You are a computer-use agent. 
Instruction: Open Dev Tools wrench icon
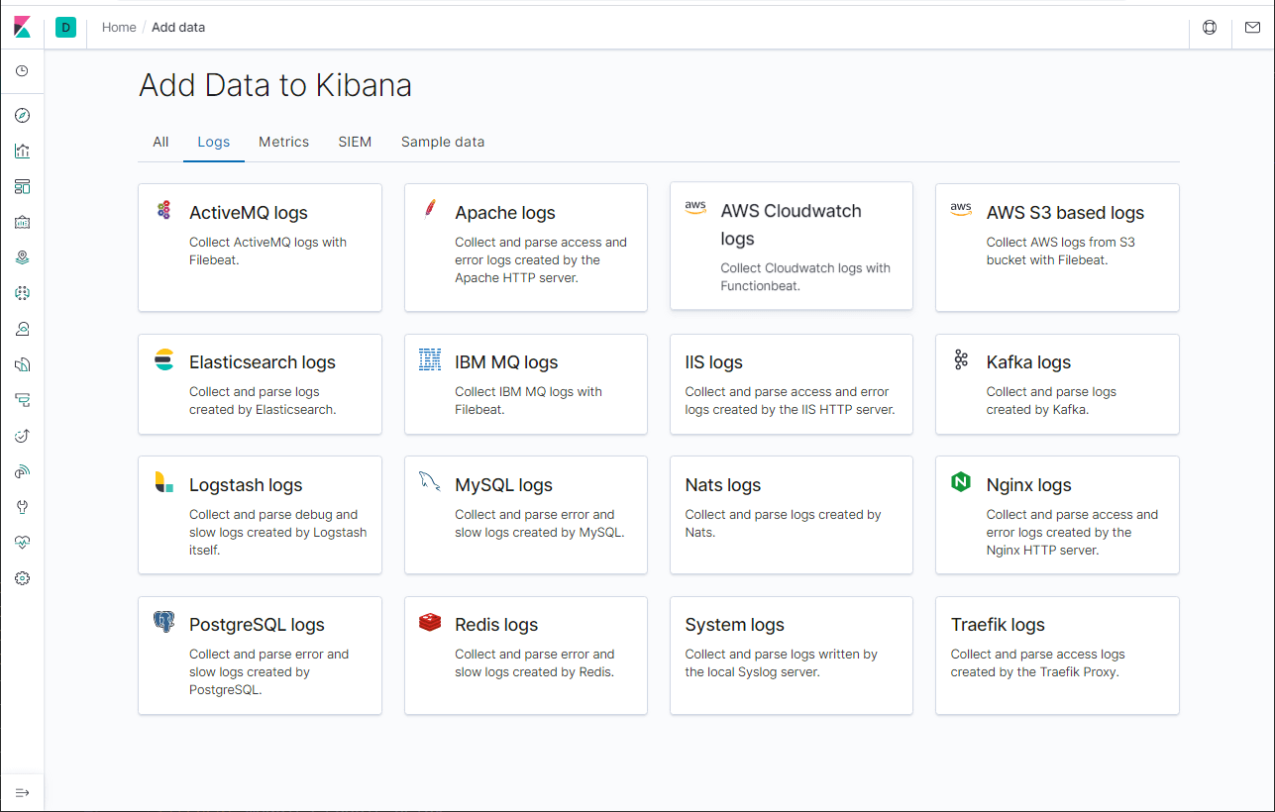pos(22,507)
